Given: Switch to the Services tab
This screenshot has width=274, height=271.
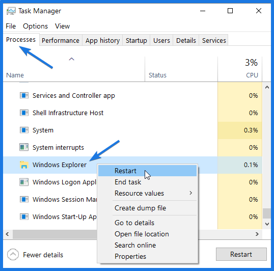Looking at the screenshot, I should pos(214,41).
